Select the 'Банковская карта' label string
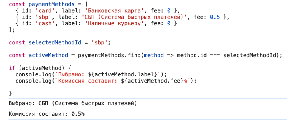The width and height of the screenshot is (287, 121). (111, 11)
